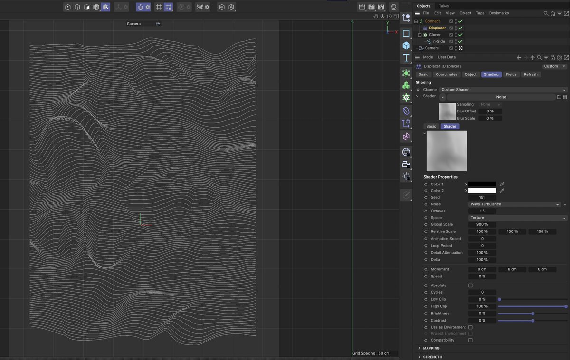Click the Object Manager home path icon
Viewport: 570px width, 360px height.
[552, 13]
